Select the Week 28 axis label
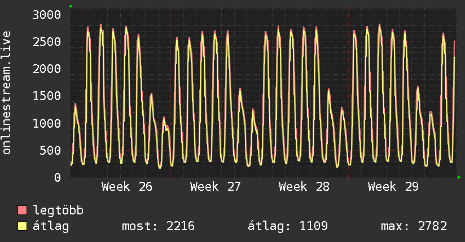Screen dimensions: 465x242 point(304,187)
